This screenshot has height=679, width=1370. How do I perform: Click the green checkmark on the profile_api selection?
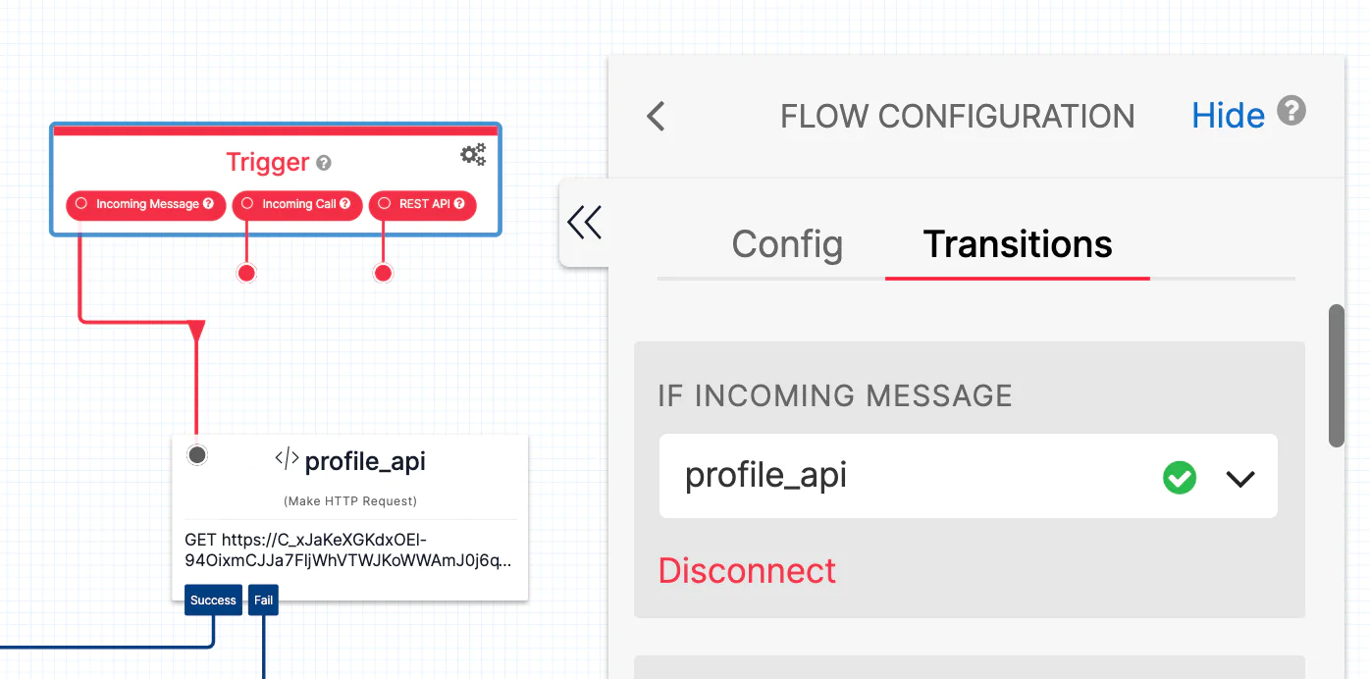[1180, 478]
